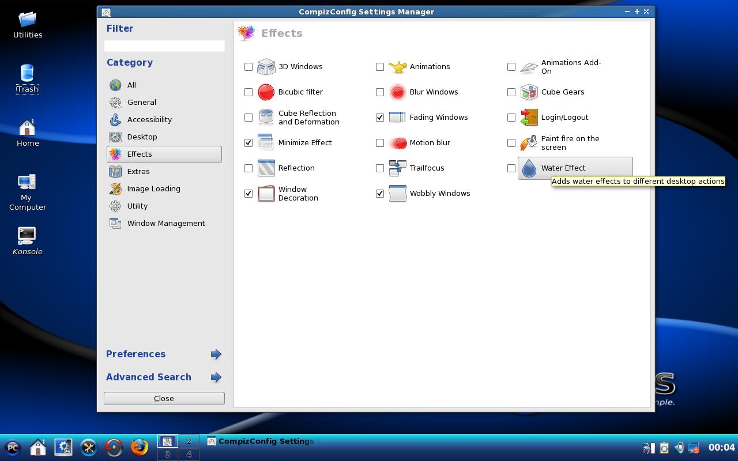This screenshot has width=738, height=461.
Task: Open the 3D Windows plugin icon
Action: pos(266,67)
